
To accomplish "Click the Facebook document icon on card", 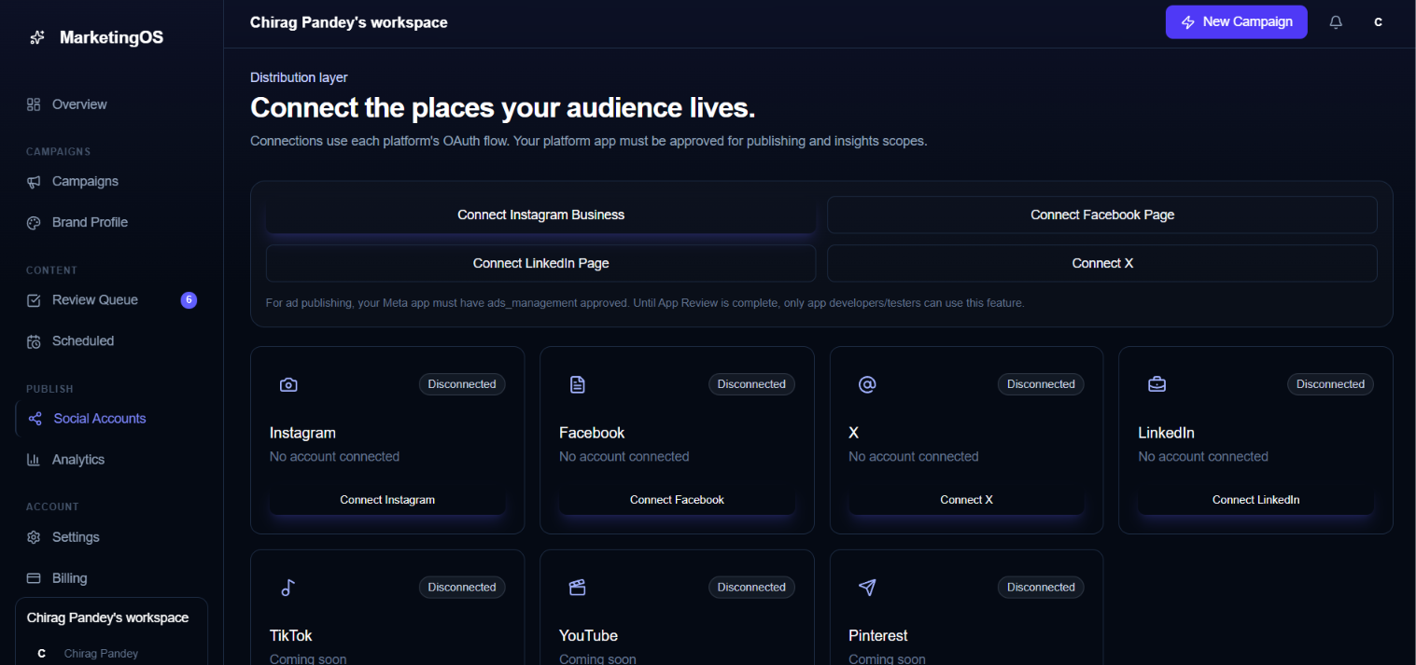I will tap(578, 384).
